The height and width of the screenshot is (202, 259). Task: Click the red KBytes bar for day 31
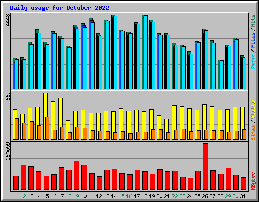pos(243,184)
